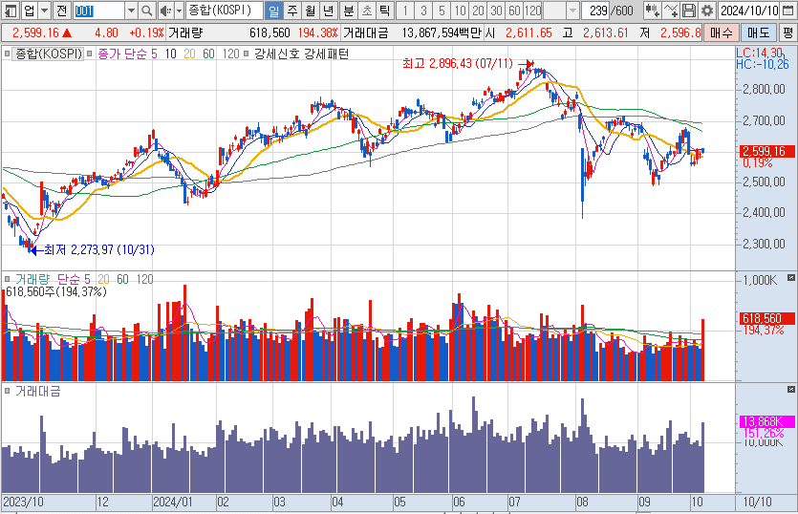
Task: Choose interval 1
Action: point(405,11)
